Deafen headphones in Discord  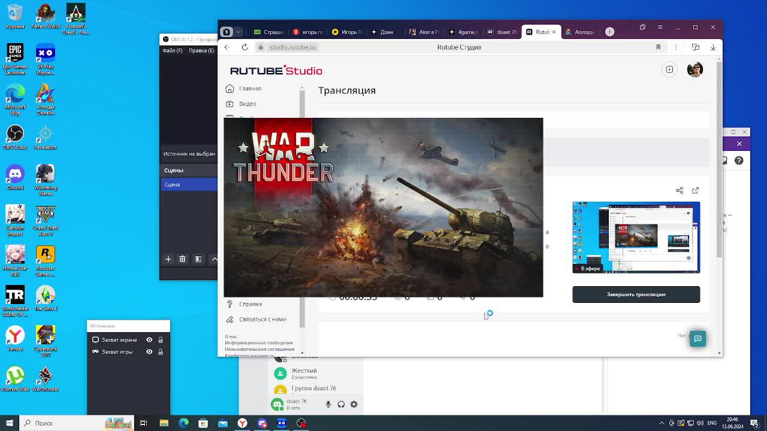click(x=341, y=405)
